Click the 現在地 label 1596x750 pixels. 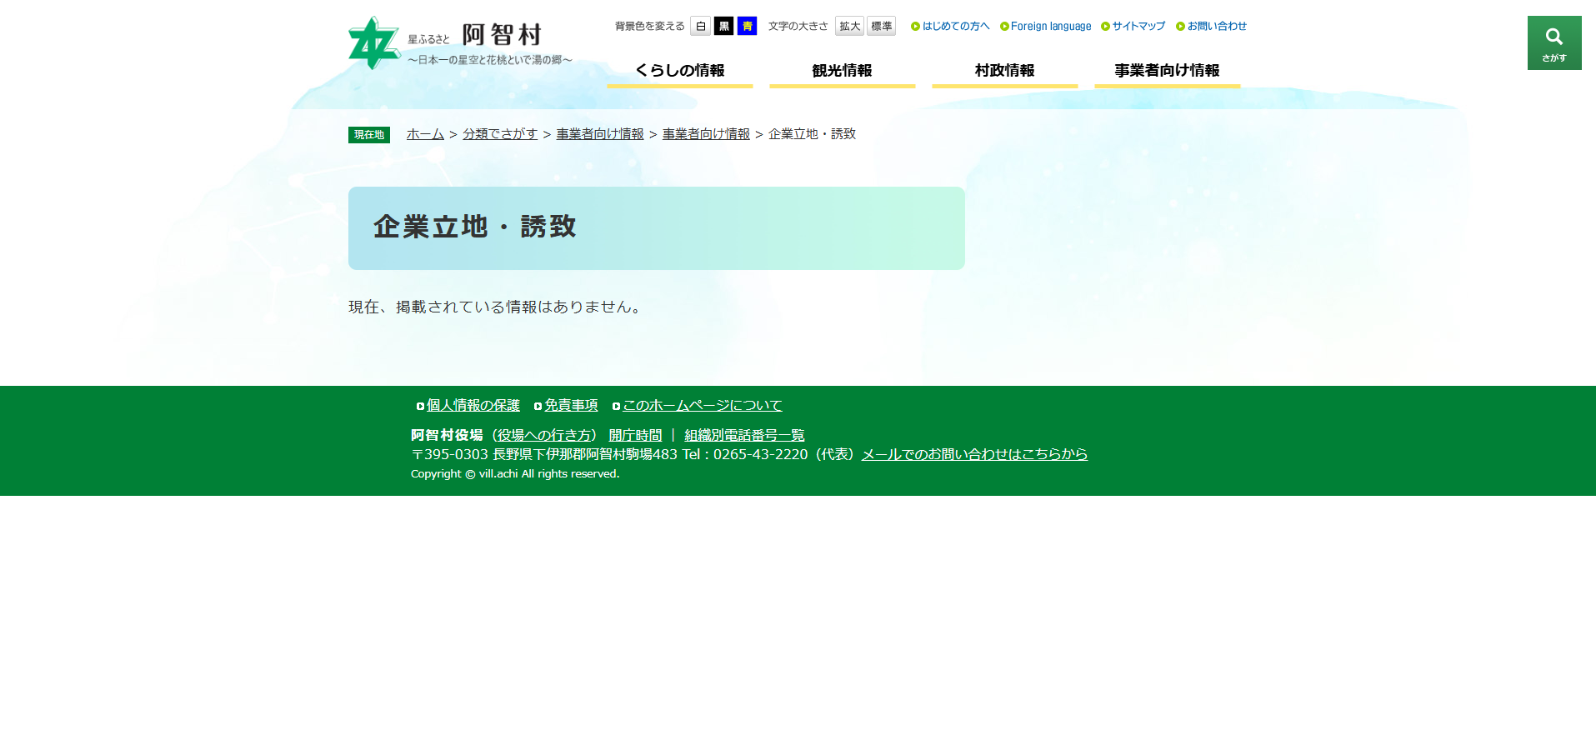coord(369,135)
